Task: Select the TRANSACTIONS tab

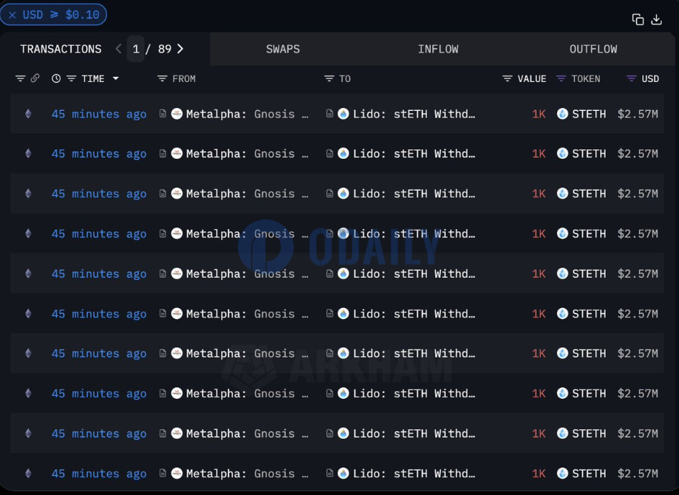Action: [x=61, y=49]
